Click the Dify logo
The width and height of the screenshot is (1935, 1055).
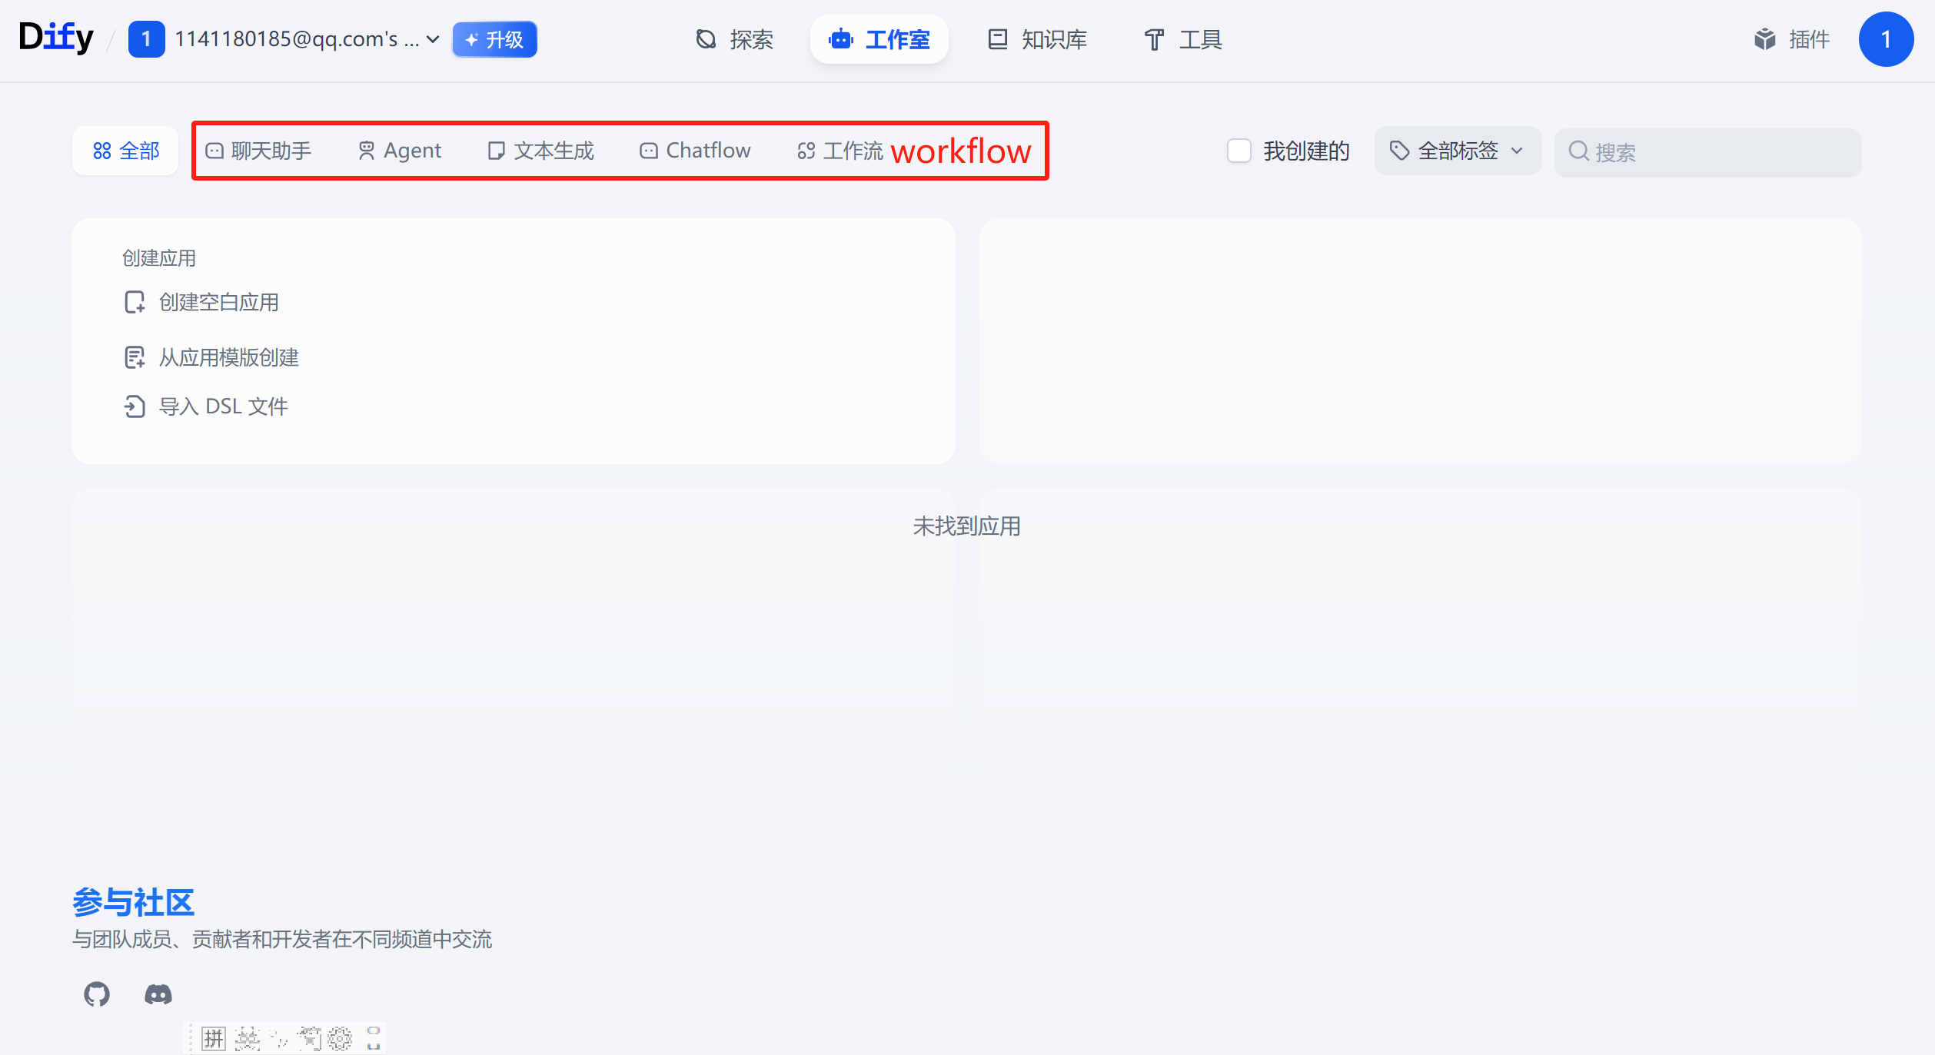click(56, 38)
